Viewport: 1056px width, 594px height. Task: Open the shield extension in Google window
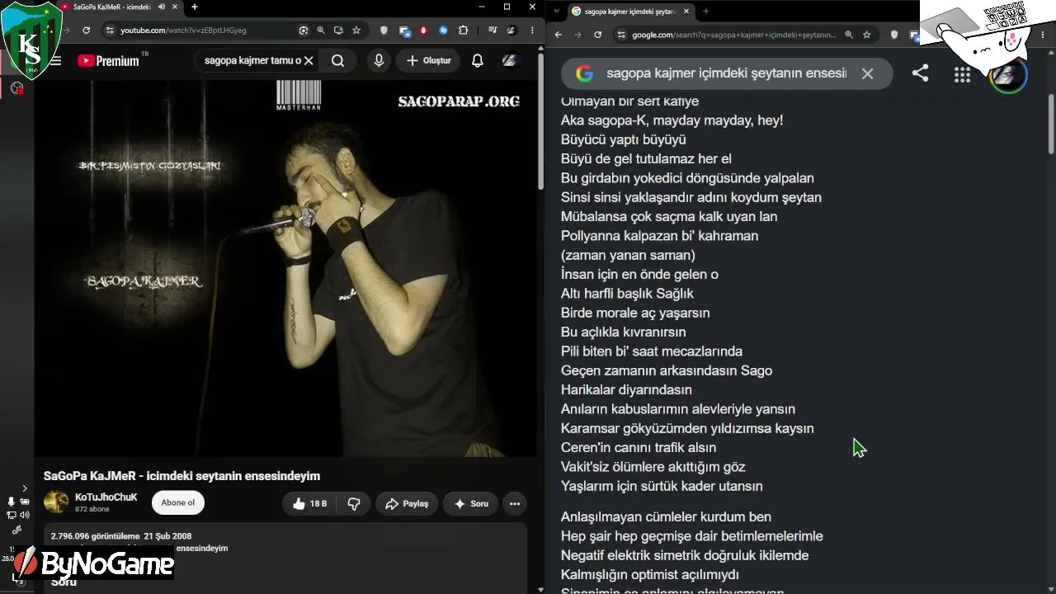click(895, 35)
